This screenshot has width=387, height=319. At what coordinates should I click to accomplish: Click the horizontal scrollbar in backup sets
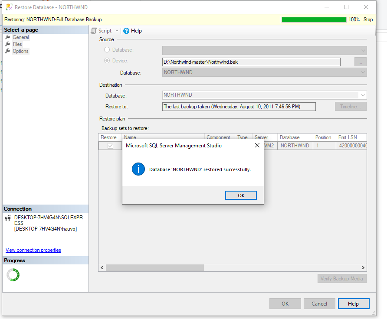(x=154, y=268)
